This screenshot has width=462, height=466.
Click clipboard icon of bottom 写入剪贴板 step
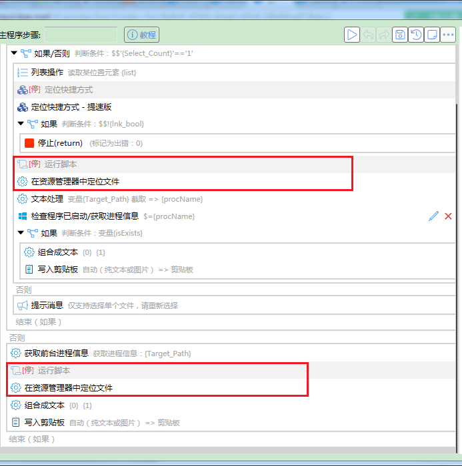(x=16, y=422)
